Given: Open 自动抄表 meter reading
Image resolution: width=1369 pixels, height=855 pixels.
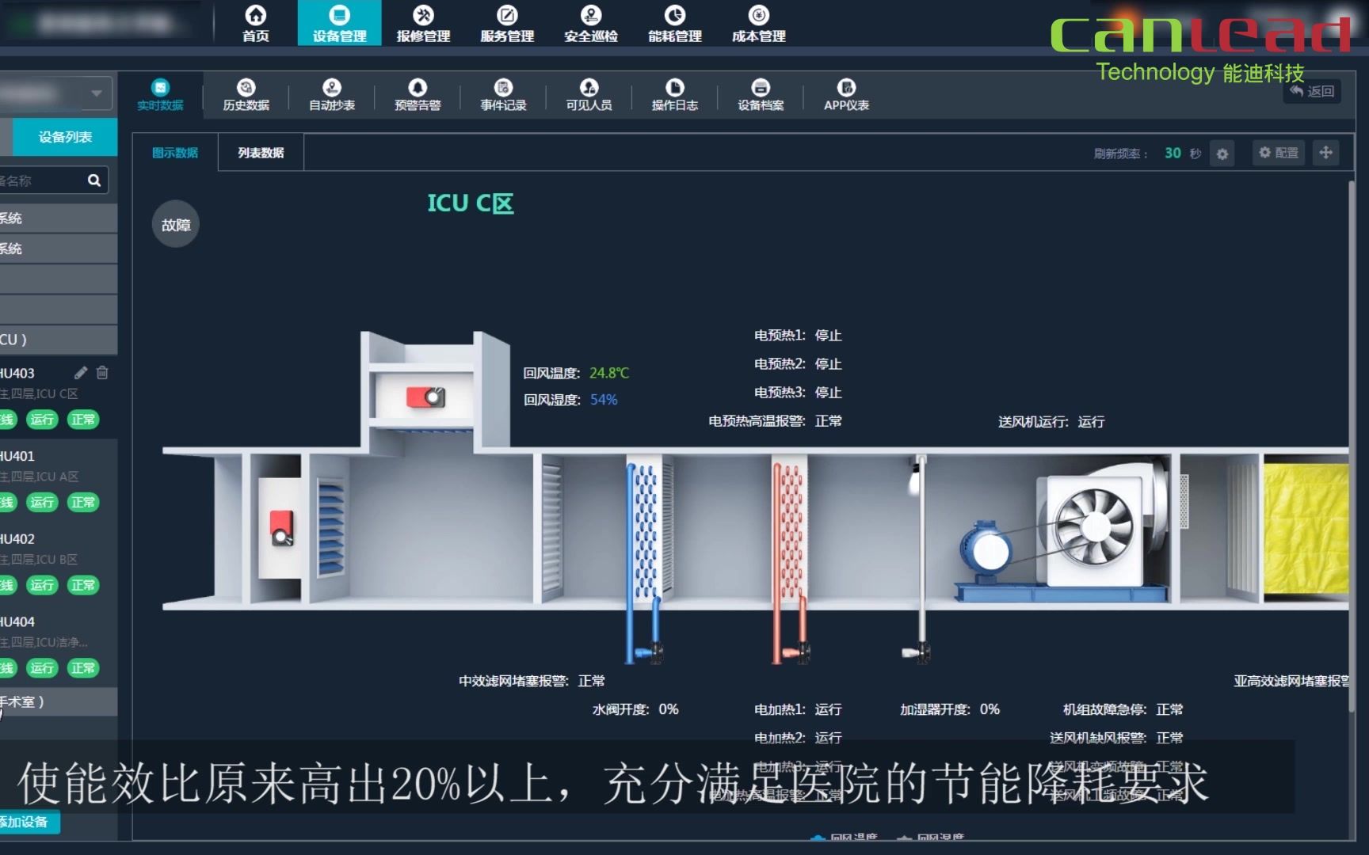Looking at the screenshot, I should tap(332, 95).
